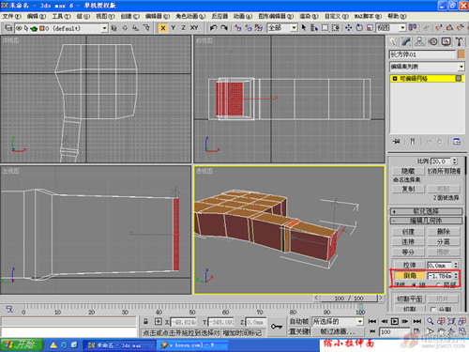The height and width of the screenshot is (352, 469).
Task: Click the 连接 (Attach) button
Action: [x=408, y=241]
